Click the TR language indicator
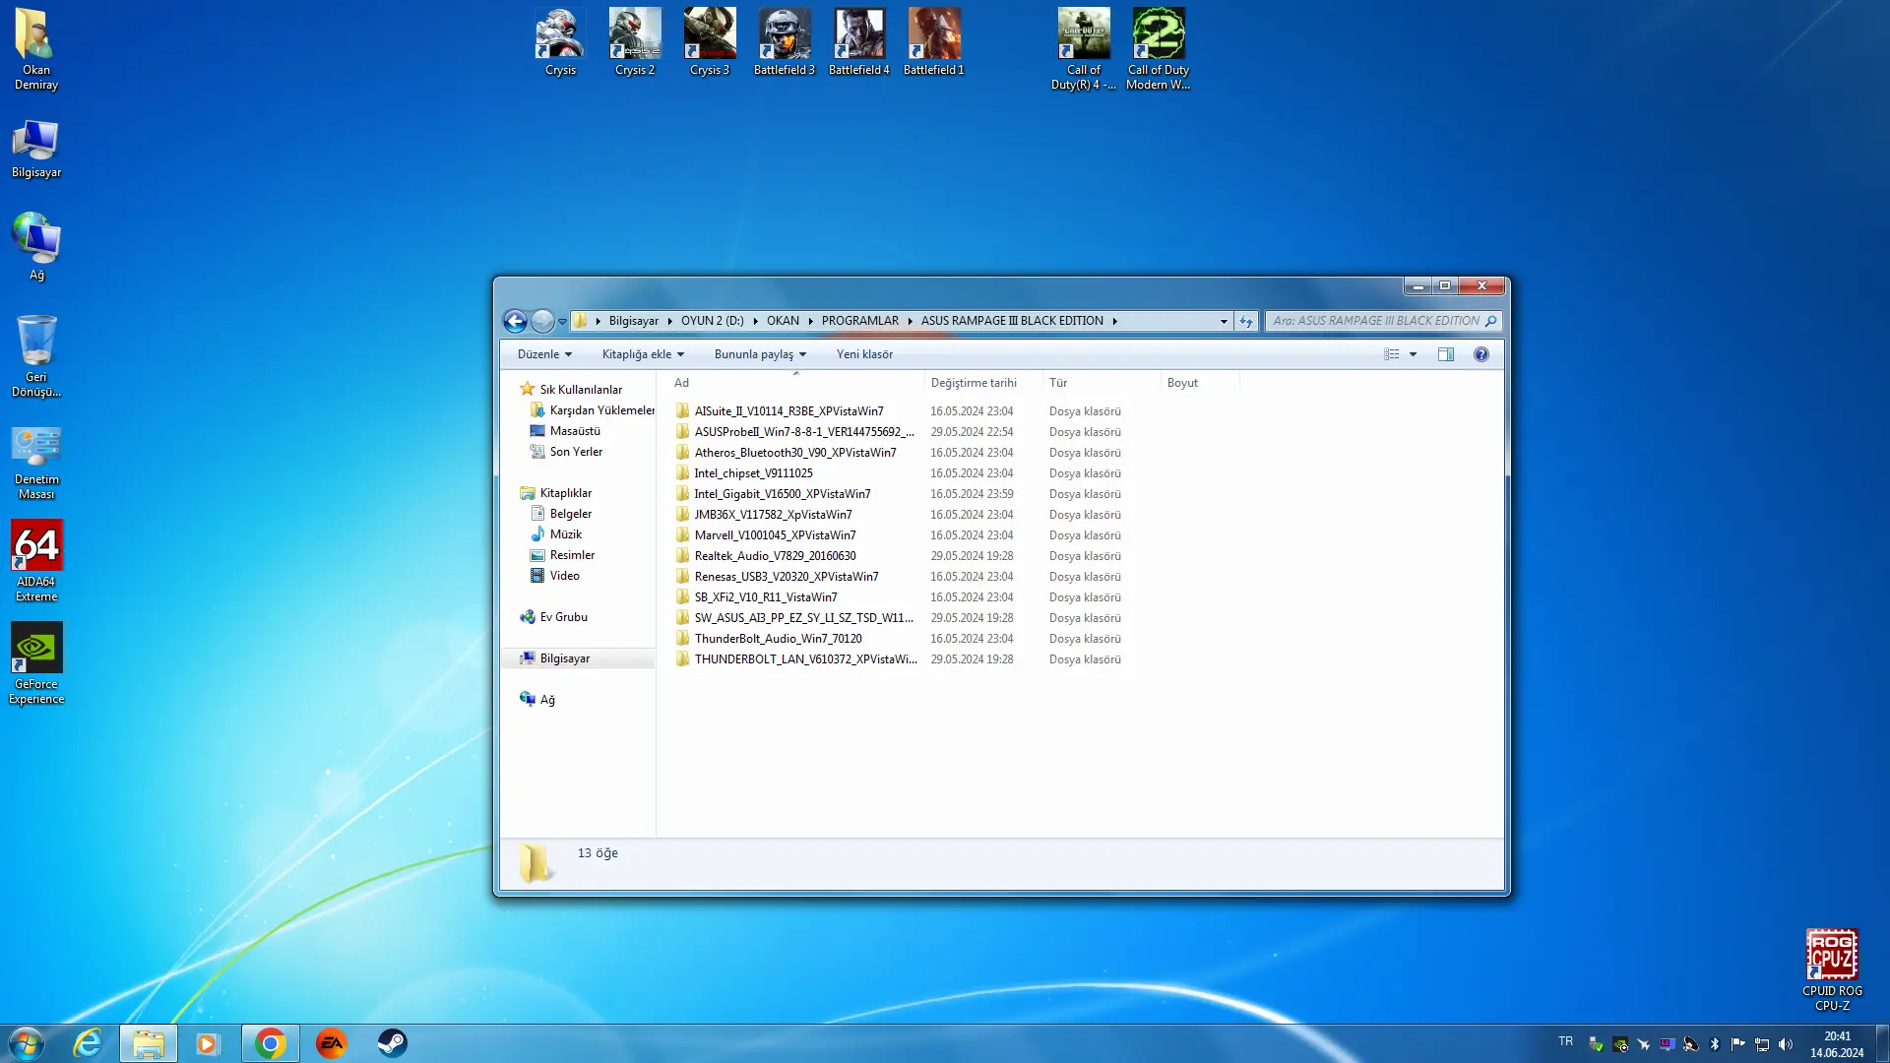Image resolution: width=1890 pixels, height=1063 pixels. (1566, 1041)
